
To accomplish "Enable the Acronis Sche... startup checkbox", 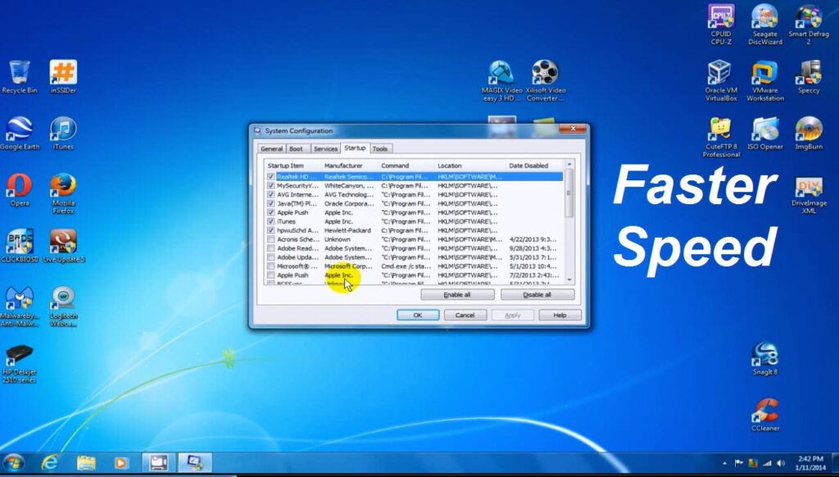I will [270, 239].
